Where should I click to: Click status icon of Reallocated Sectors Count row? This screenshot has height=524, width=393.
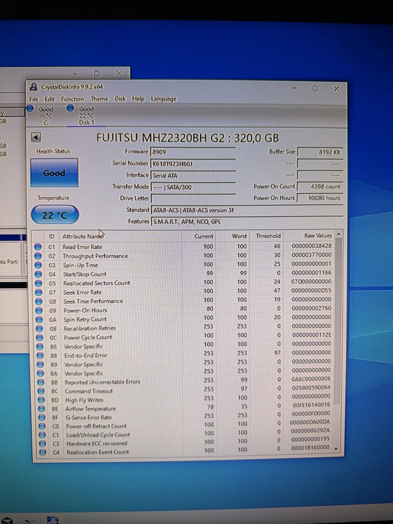[x=39, y=283]
